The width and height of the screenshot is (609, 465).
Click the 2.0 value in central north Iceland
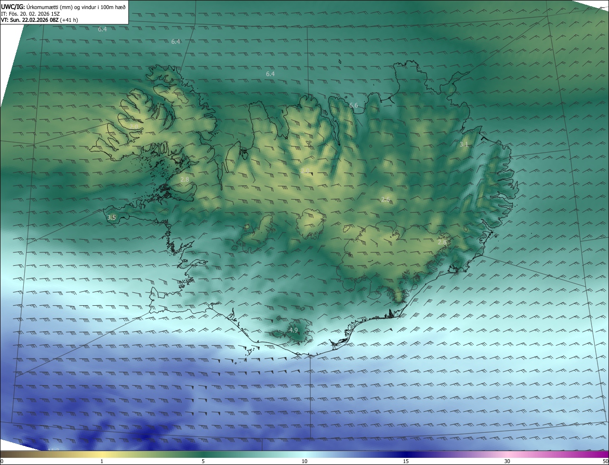[305, 171]
